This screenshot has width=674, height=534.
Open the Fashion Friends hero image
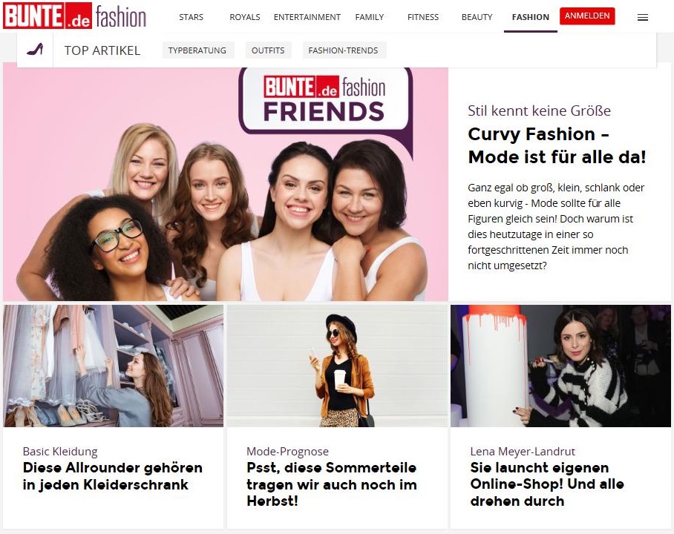click(x=225, y=184)
